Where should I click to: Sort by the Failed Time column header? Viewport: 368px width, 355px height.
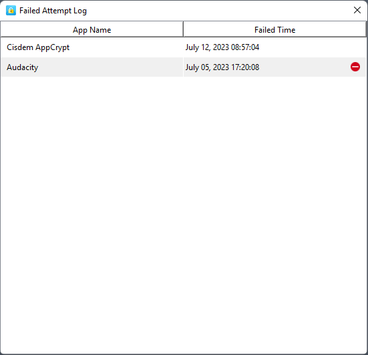point(274,29)
